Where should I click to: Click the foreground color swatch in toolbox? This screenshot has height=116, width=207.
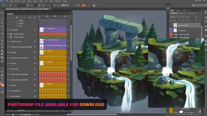coord(1,84)
